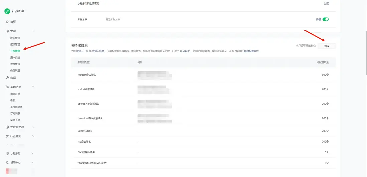Expand the 支付与交易 chevron
Image resolution: width=367 pixels, height=177 pixels.
(x=33, y=127)
